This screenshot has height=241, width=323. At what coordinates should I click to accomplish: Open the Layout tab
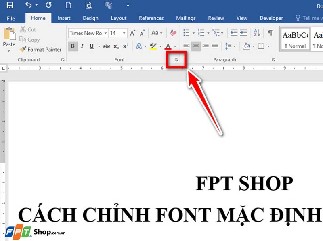pyautogui.click(x=119, y=18)
